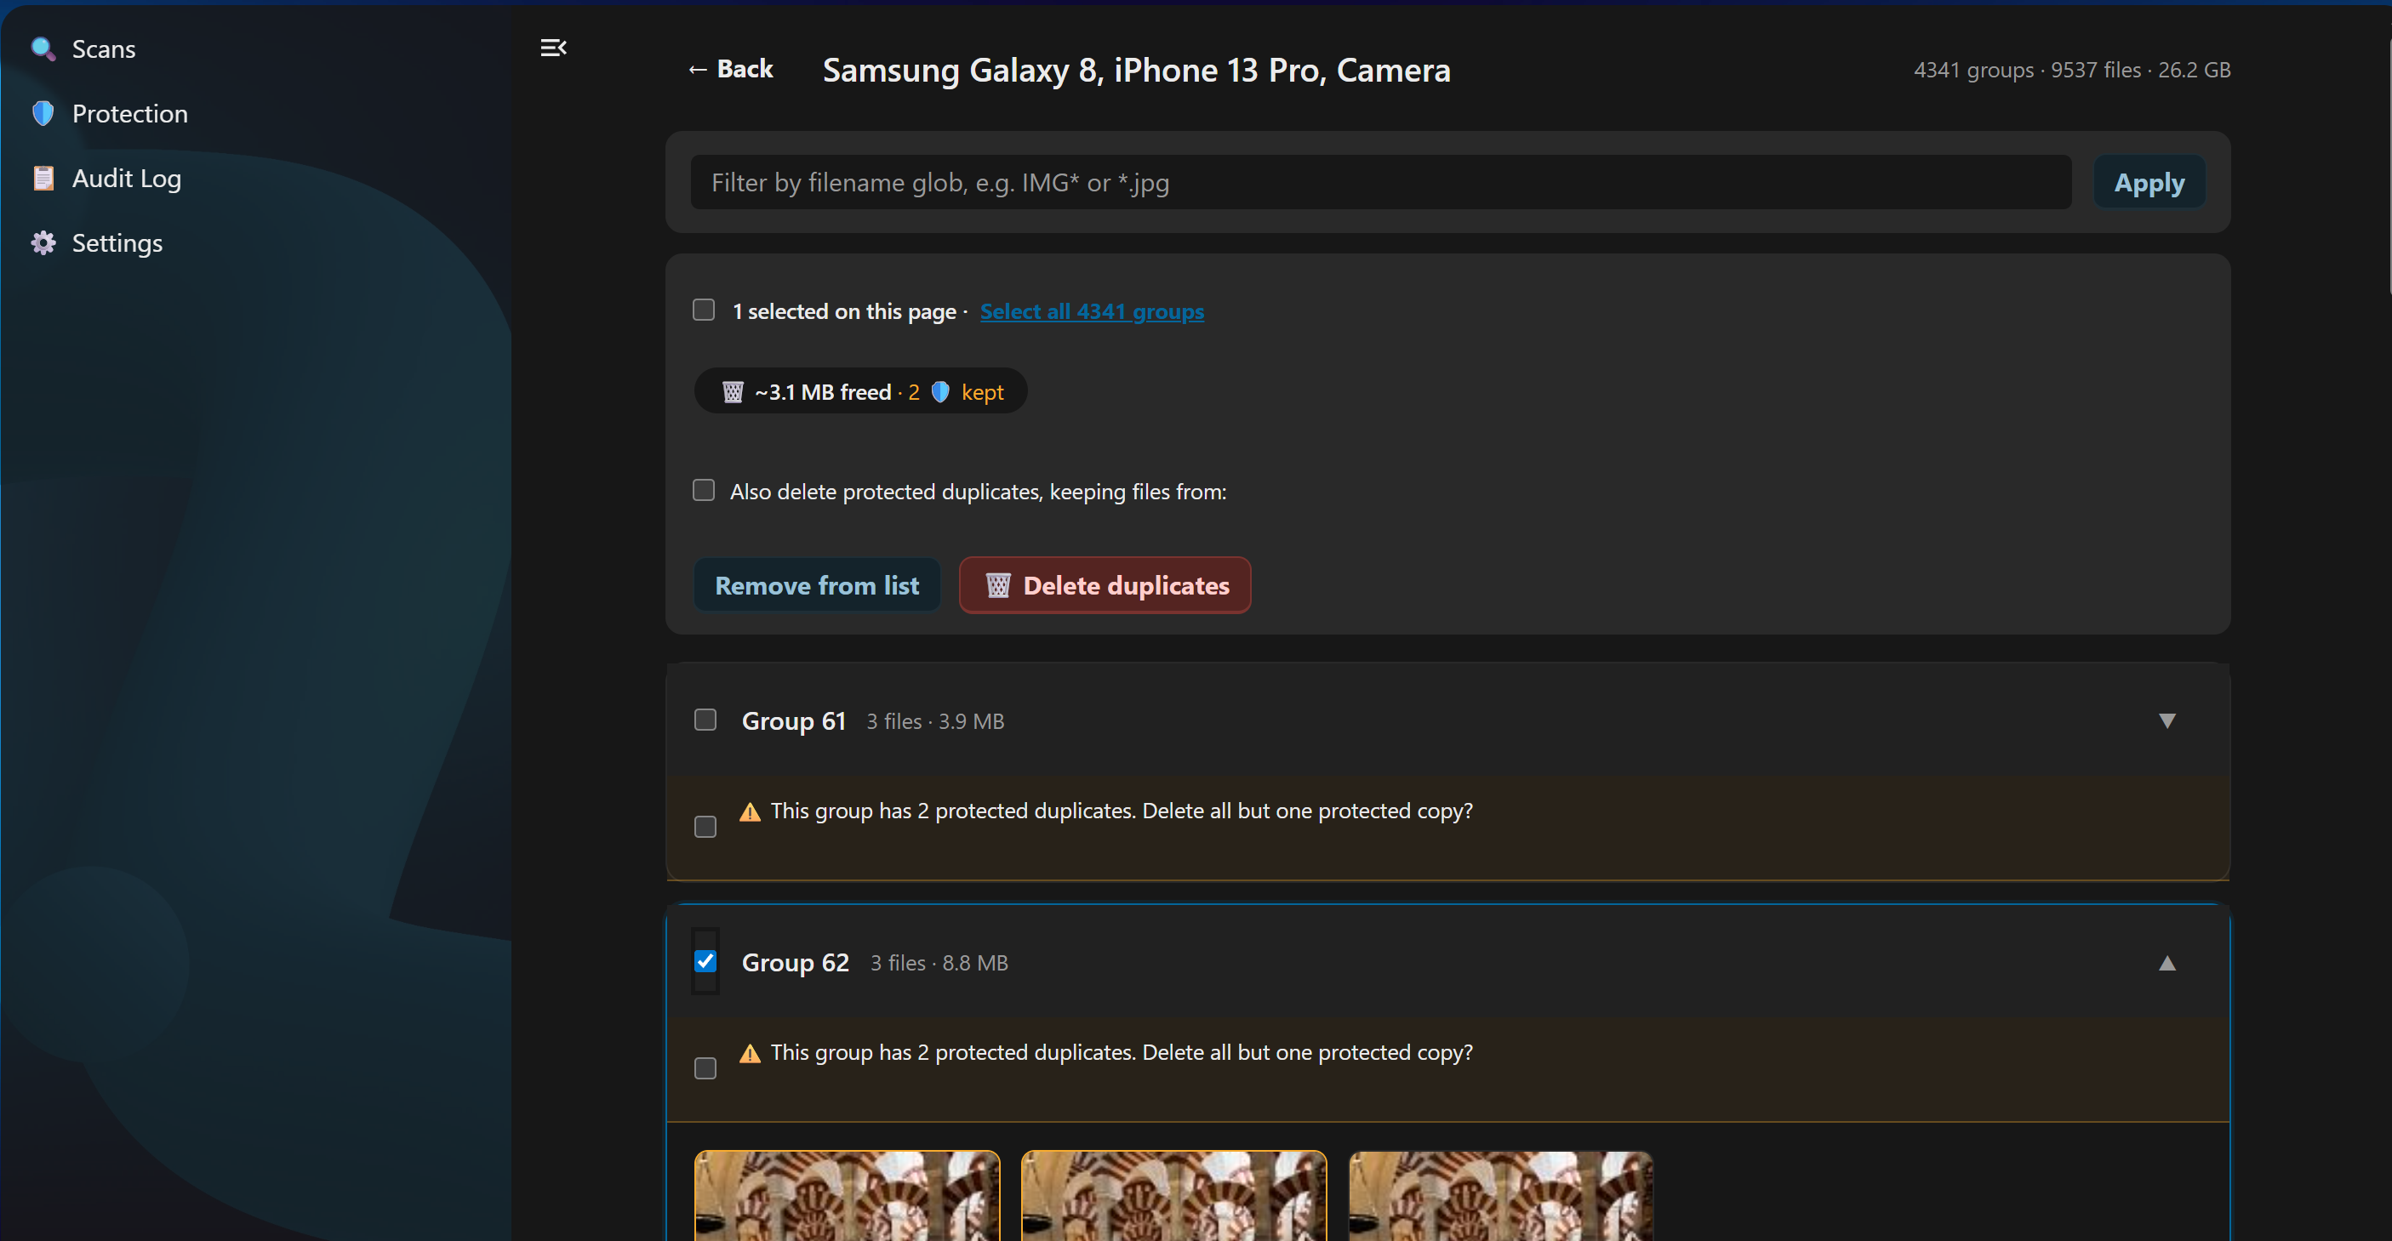Click the 4341 groups · 9537 files summary text
The image size is (2392, 1241).
tap(2073, 71)
